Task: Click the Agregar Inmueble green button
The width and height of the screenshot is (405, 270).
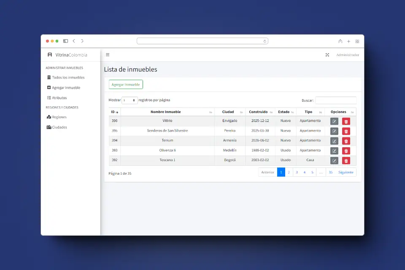Action: pyautogui.click(x=126, y=84)
